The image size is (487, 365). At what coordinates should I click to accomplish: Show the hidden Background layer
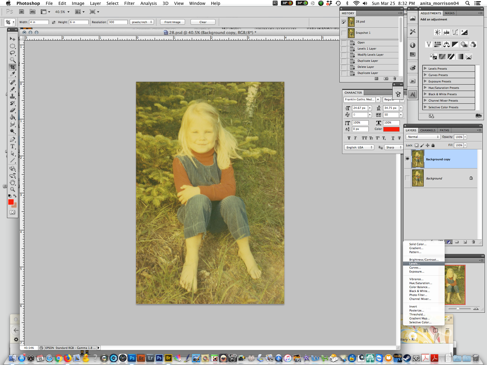[x=408, y=178]
